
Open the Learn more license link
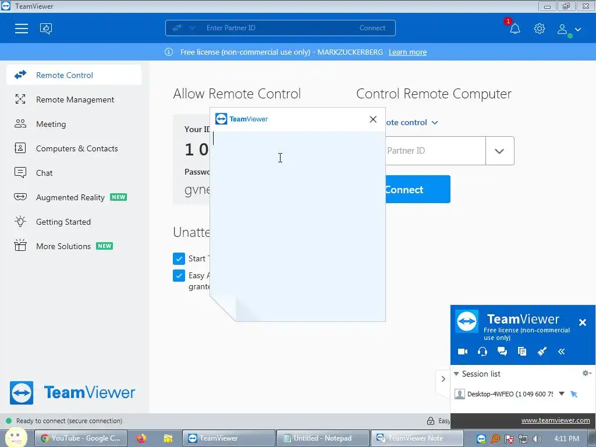click(407, 52)
